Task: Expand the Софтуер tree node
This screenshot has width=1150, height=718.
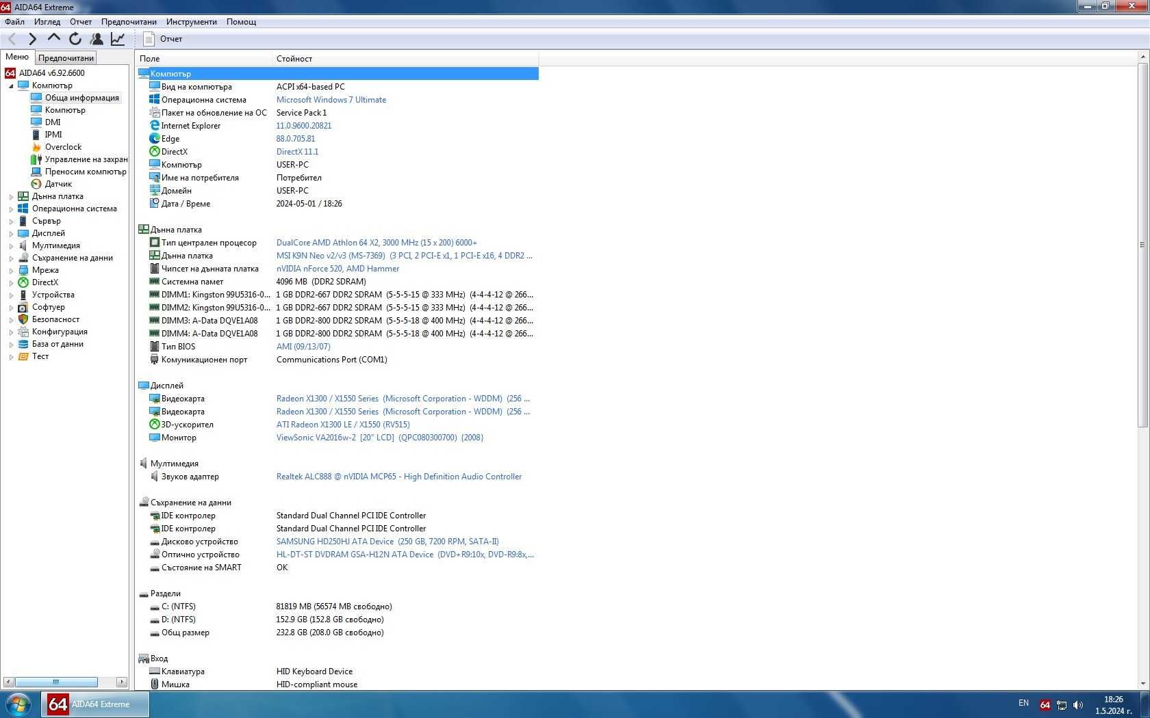Action: coord(11,308)
